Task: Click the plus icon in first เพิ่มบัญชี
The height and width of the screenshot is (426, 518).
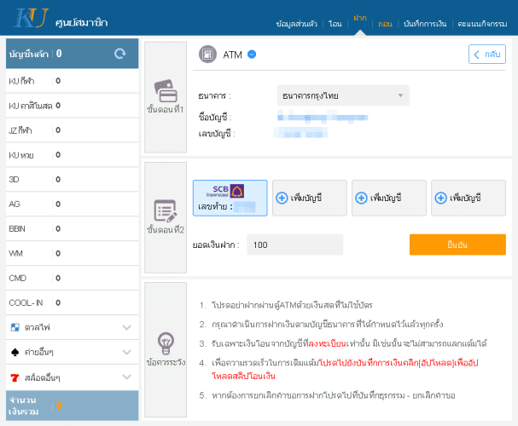Action: click(282, 198)
